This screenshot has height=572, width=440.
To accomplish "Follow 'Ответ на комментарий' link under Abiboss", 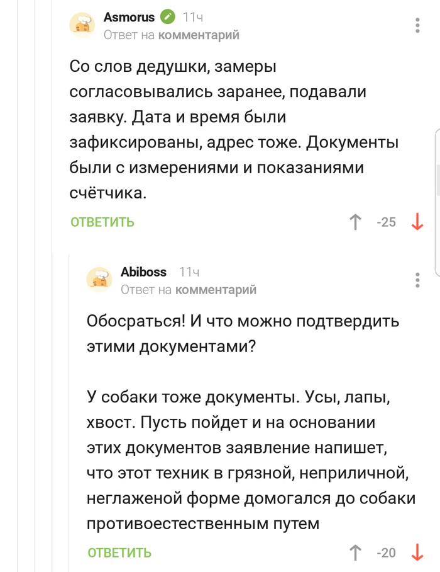I will [189, 290].
